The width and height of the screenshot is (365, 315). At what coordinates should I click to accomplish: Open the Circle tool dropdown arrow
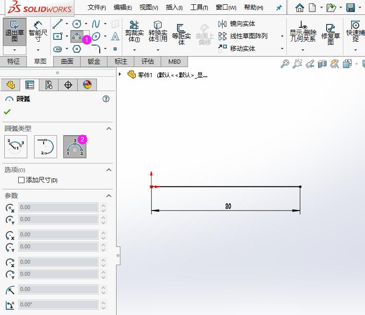pos(86,23)
